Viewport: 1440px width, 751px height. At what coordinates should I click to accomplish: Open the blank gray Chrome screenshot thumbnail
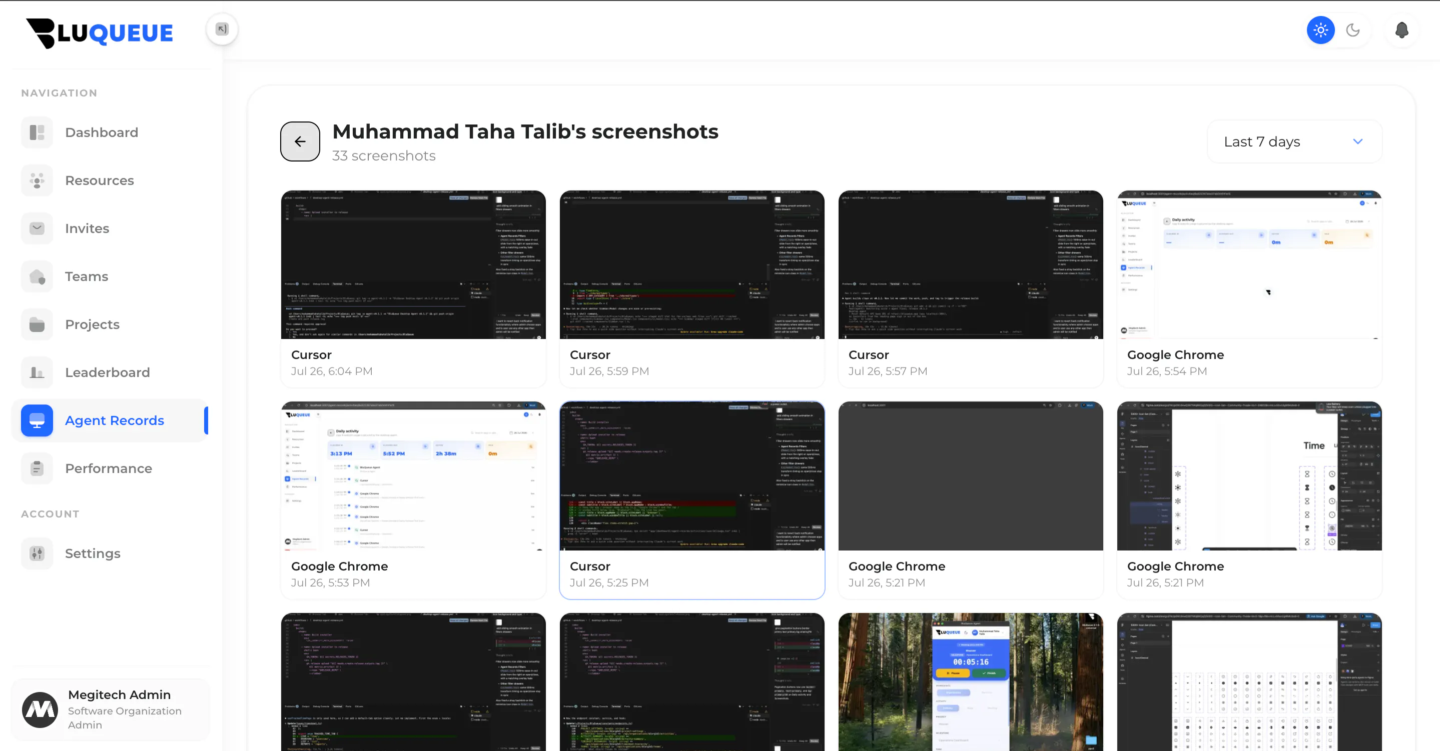click(971, 476)
